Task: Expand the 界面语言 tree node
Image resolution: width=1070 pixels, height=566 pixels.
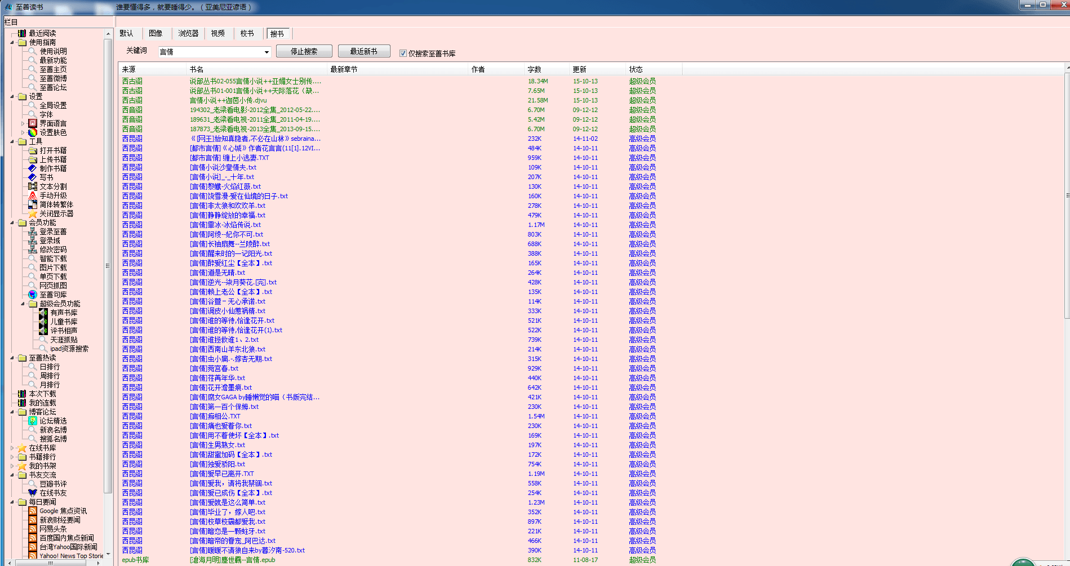Action: click(23, 123)
